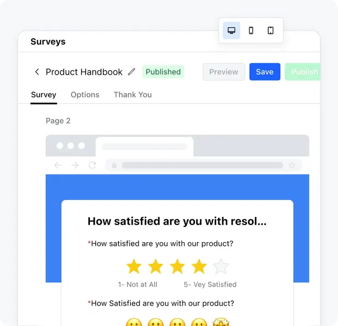
Task: Select the third yellow star
Action: (x=177, y=267)
